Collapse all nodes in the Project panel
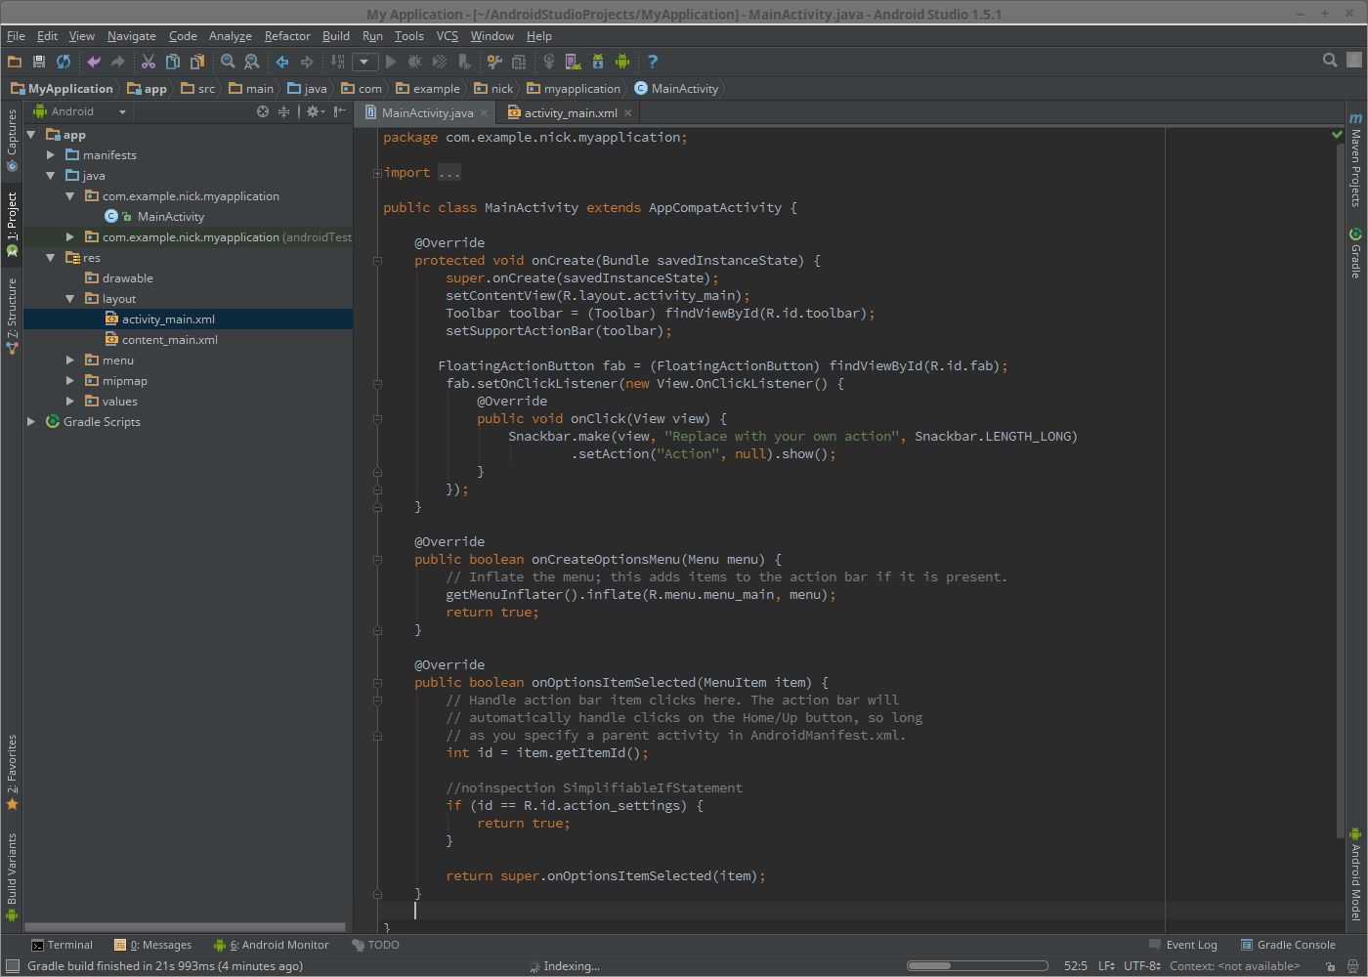 coord(284,111)
